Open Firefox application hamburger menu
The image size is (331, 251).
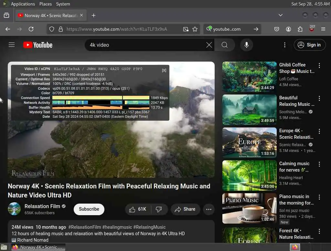click(323, 29)
